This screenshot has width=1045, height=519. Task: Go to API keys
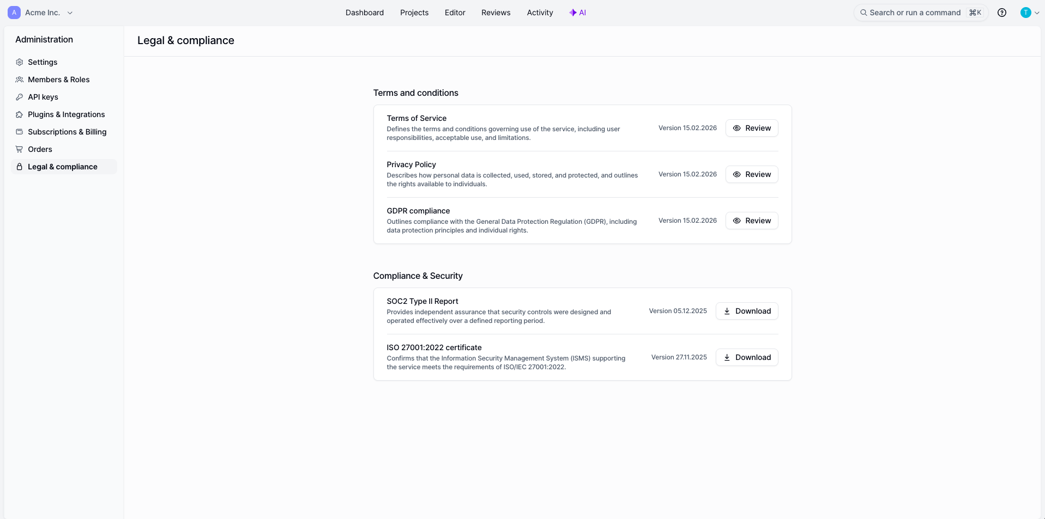point(64,97)
